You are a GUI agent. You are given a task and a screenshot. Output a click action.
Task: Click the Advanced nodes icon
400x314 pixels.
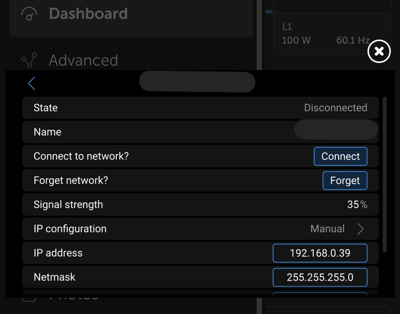coord(29,60)
